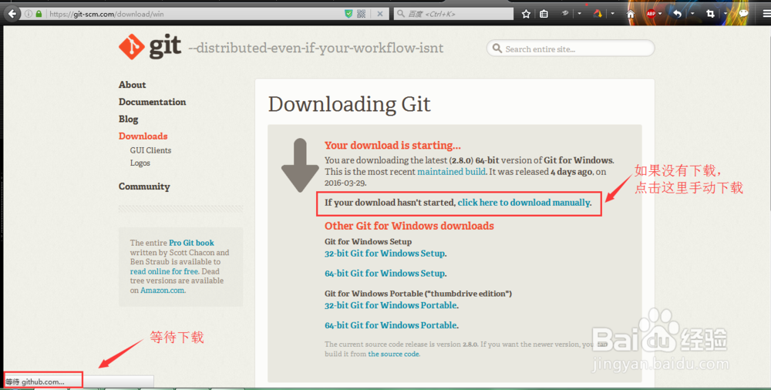The width and height of the screenshot is (771, 390).
Task: Open Logos under Downloads
Action: pyautogui.click(x=140, y=163)
